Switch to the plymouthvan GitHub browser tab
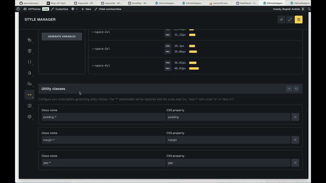 tap(30, 3)
